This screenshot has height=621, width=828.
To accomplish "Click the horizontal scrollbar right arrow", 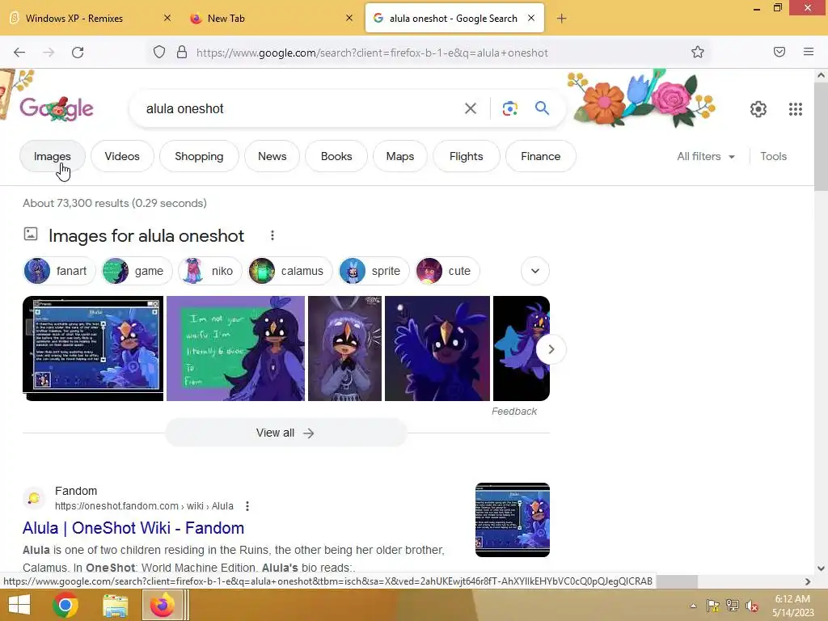I will point(808,581).
